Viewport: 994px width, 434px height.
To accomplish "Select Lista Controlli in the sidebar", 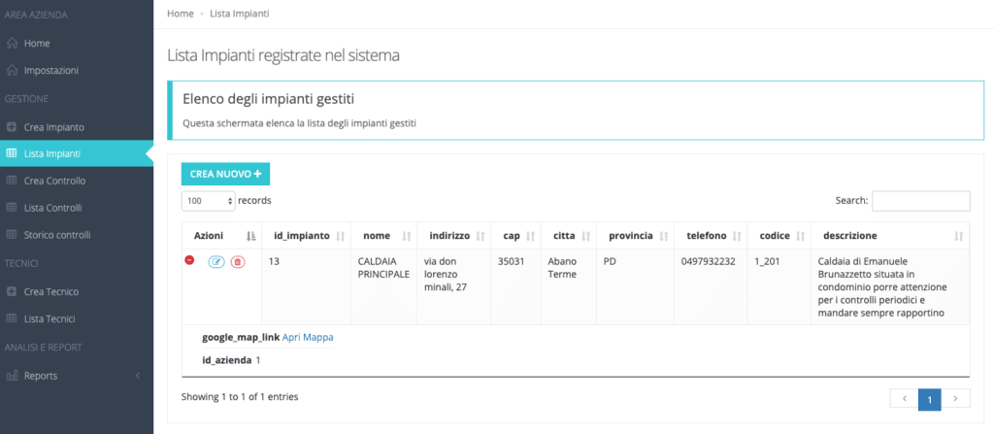I will click(x=52, y=208).
